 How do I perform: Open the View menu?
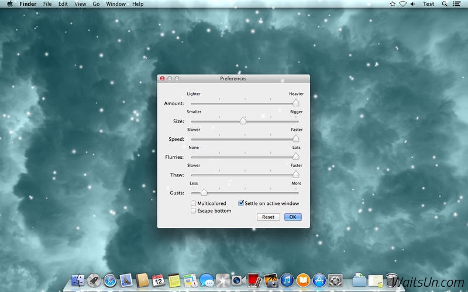tap(80, 4)
